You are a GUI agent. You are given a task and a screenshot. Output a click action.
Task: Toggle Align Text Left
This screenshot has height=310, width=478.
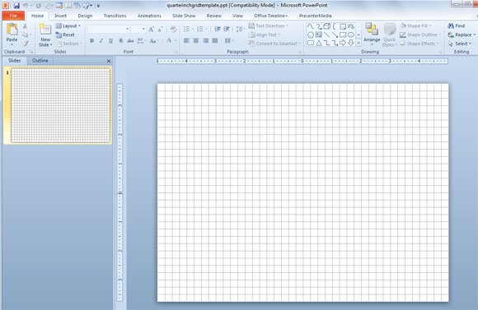186,40
